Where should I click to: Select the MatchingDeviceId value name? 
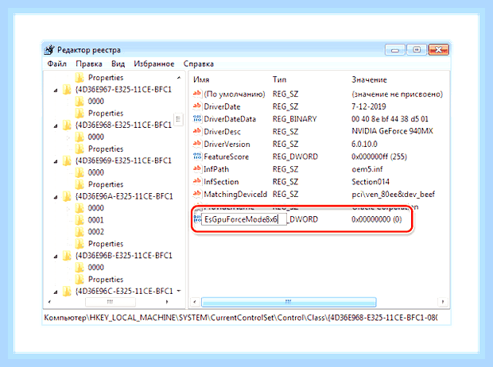pos(235,195)
